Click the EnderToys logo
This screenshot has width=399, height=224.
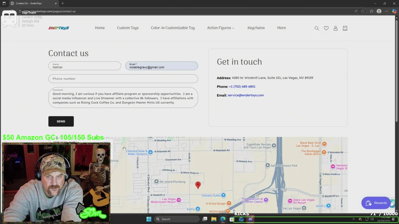pos(59,28)
